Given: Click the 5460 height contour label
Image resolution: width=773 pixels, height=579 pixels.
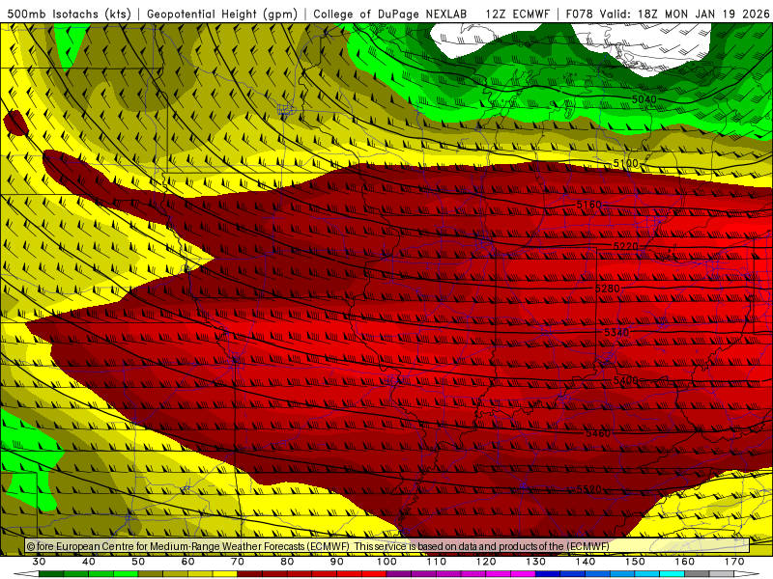Looking at the screenshot, I should (x=598, y=433).
